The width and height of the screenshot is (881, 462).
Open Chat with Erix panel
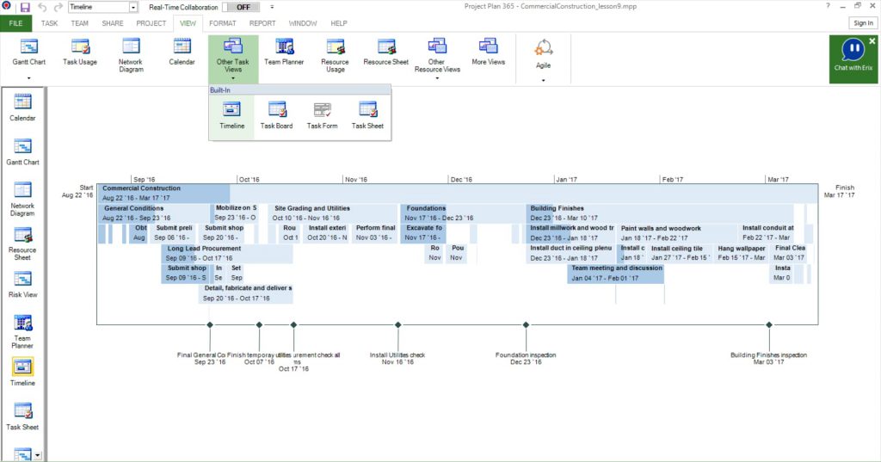(x=853, y=57)
